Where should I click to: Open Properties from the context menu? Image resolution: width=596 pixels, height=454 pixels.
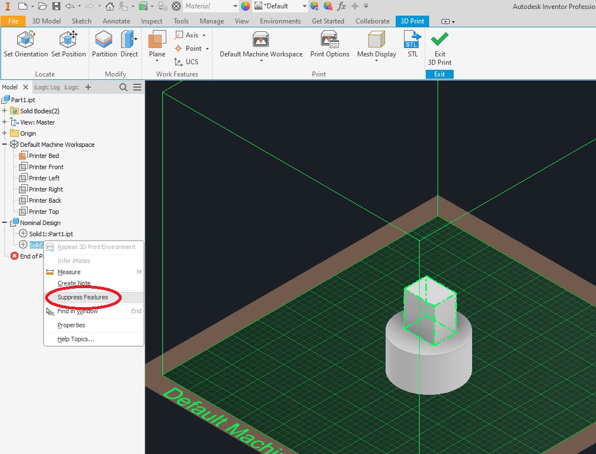[x=94, y=325]
